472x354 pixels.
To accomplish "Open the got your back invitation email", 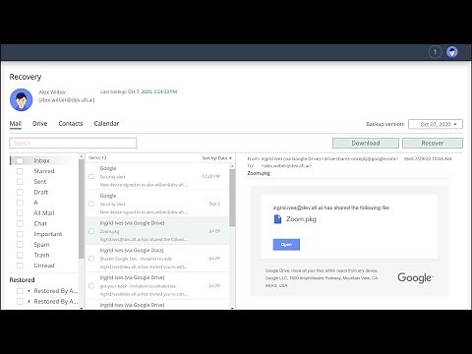I will tap(157, 285).
